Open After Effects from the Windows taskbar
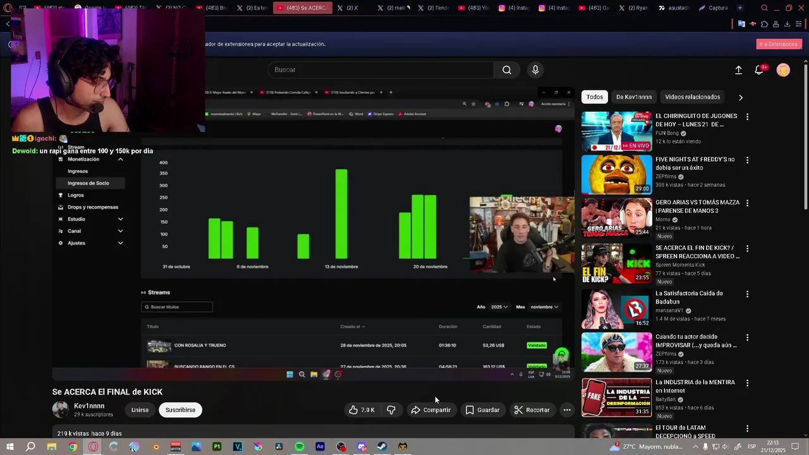This screenshot has height=455, width=809. click(320, 447)
